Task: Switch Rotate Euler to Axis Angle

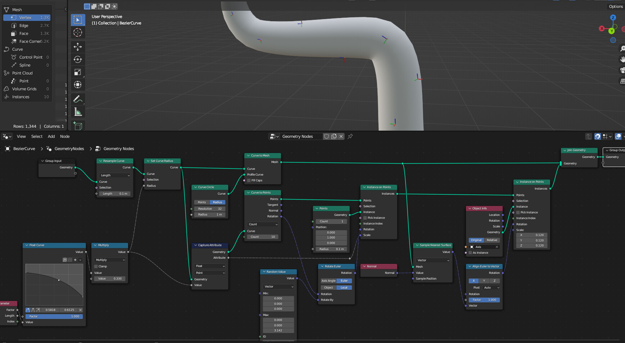Action: 329,281
